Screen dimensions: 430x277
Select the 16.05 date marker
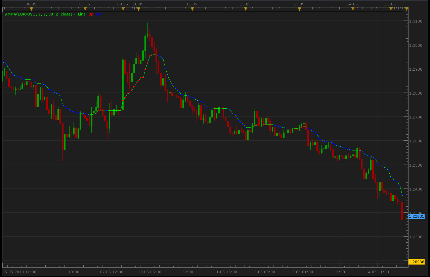[x=391, y=9]
